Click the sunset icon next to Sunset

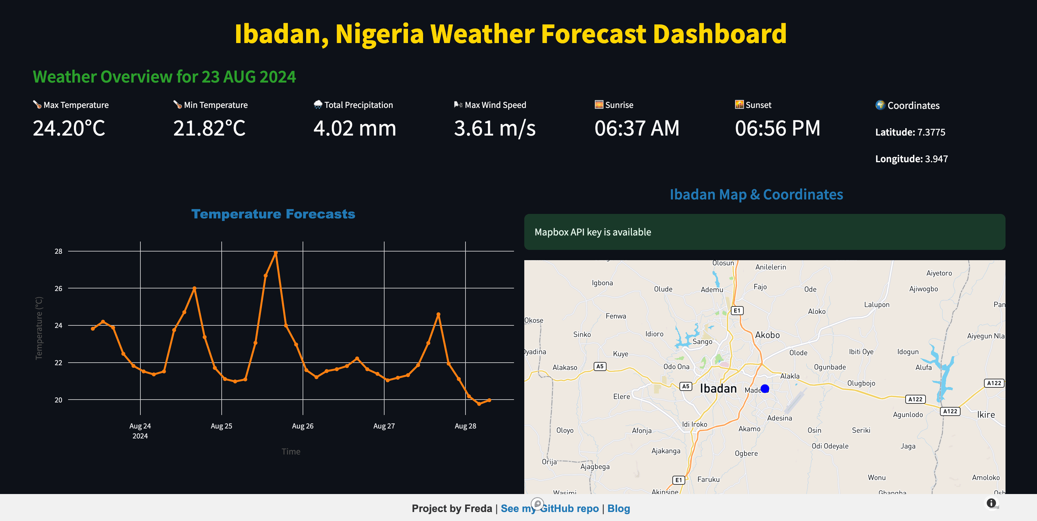[739, 105]
